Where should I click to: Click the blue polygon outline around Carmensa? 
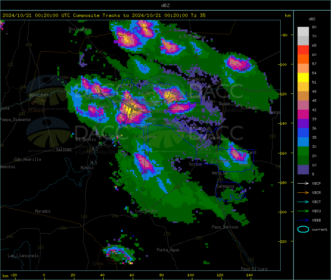(x=230, y=191)
